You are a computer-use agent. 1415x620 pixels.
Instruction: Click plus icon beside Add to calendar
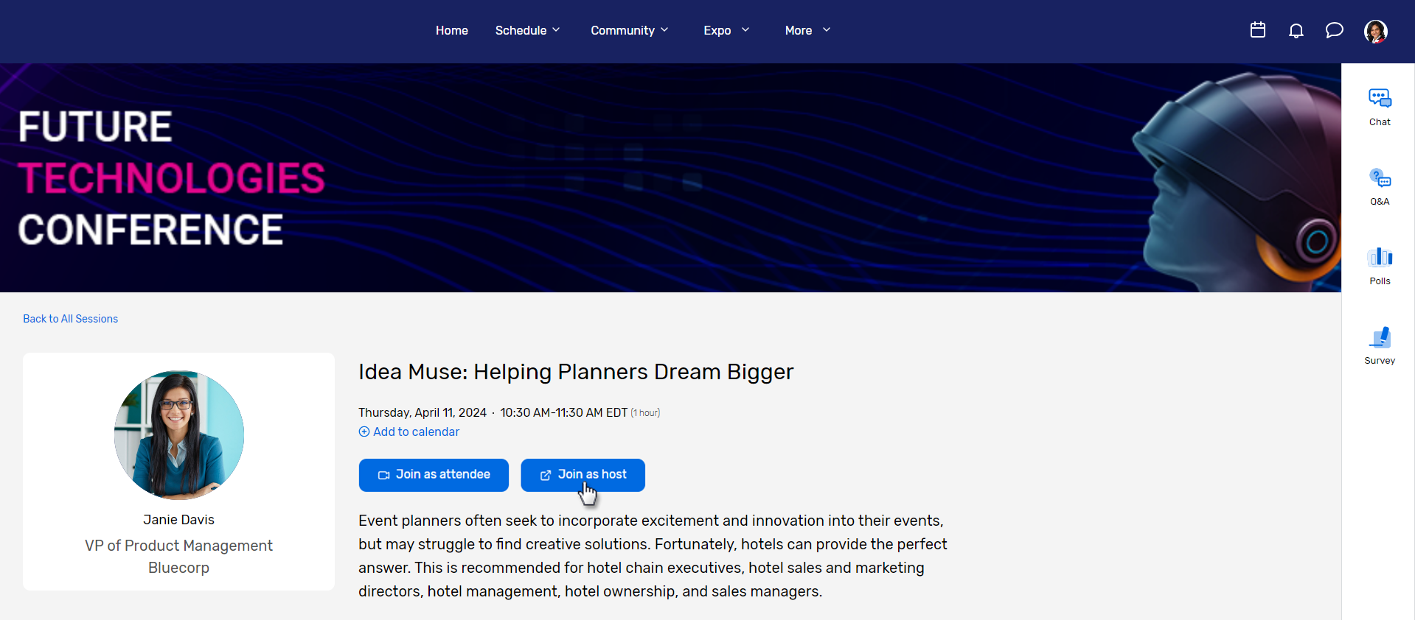364,431
